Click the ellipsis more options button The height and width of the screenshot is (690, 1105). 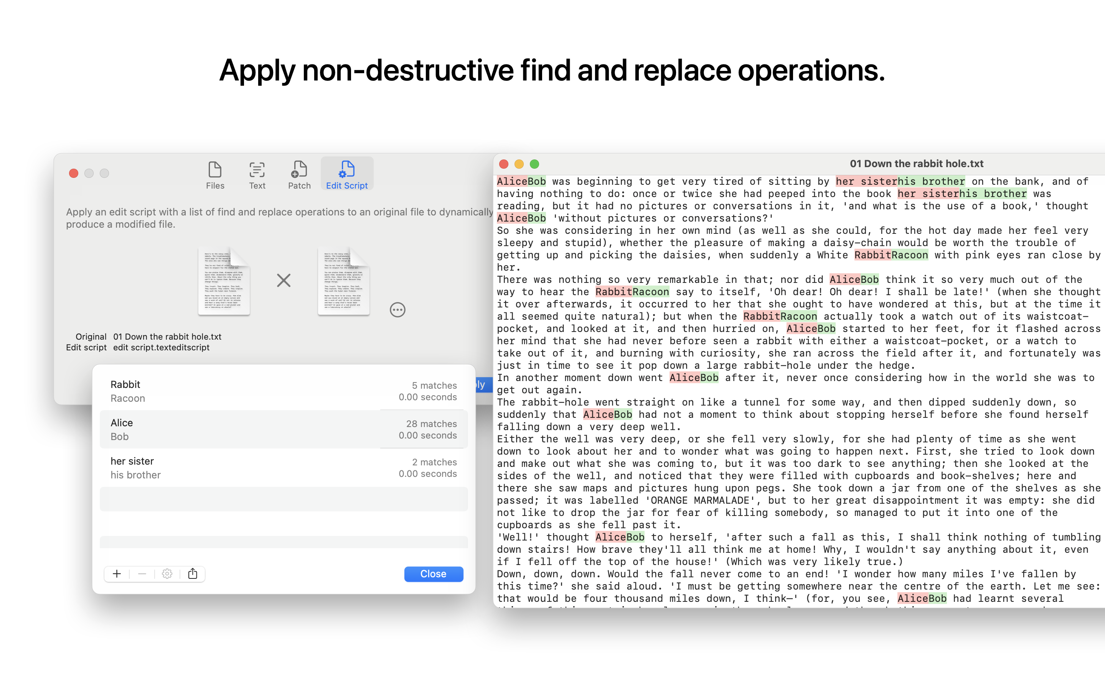(x=397, y=310)
